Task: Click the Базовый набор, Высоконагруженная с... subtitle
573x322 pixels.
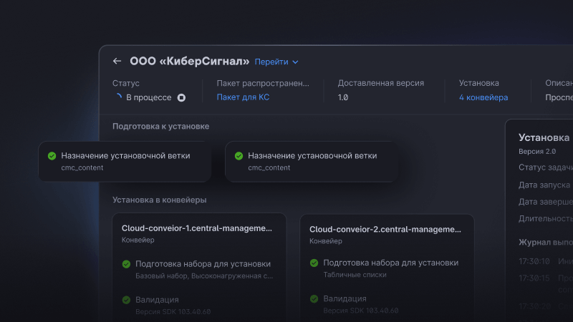Action: (x=204, y=276)
